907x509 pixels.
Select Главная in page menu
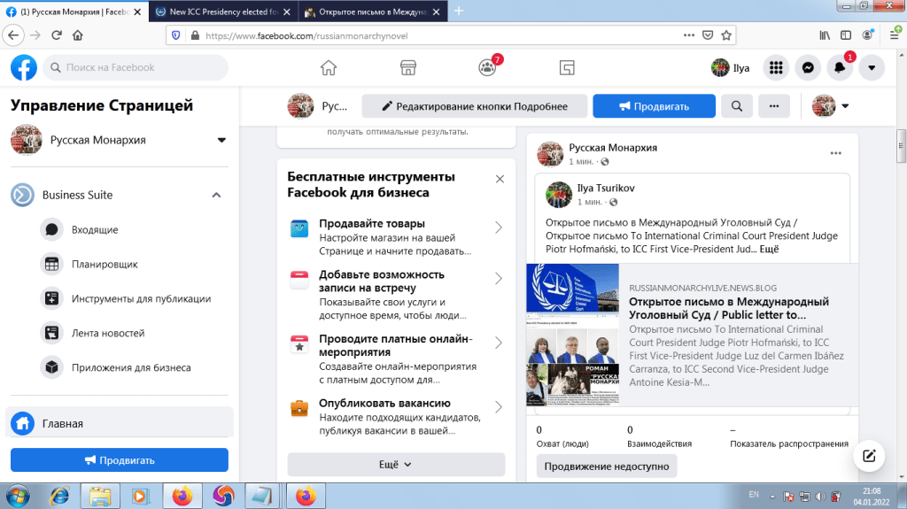[x=120, y=423]
